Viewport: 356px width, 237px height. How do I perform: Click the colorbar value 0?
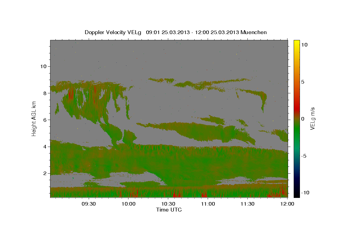pyautogui.click(x=302, y=119)
